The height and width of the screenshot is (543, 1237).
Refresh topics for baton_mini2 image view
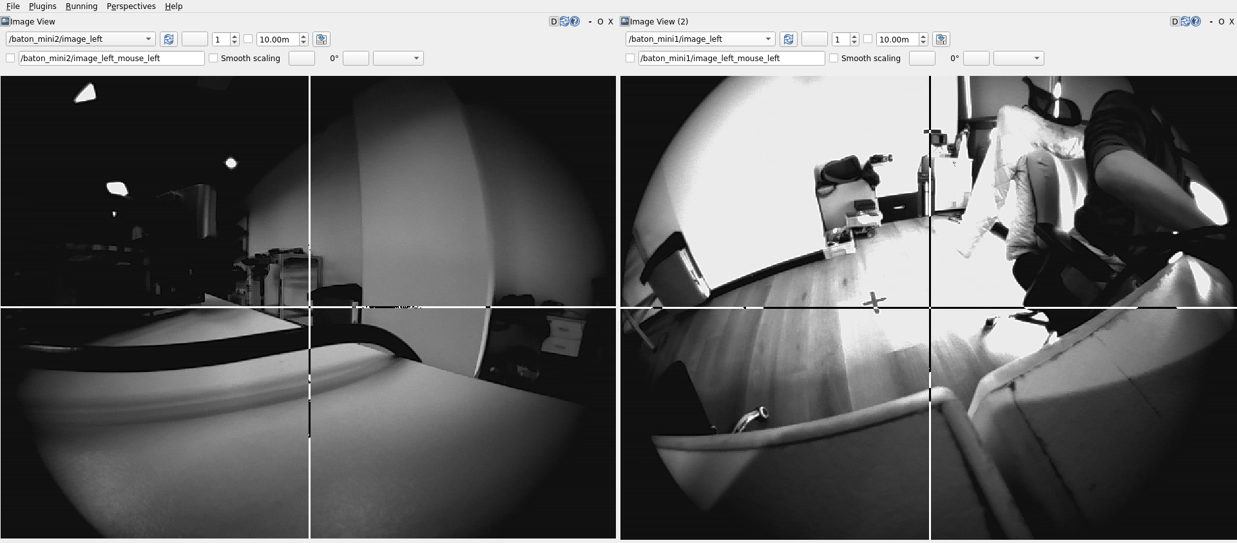[169, 39]
